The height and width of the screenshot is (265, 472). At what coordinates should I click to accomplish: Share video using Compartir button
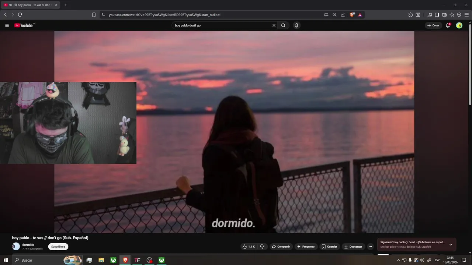tap(281, 247)
